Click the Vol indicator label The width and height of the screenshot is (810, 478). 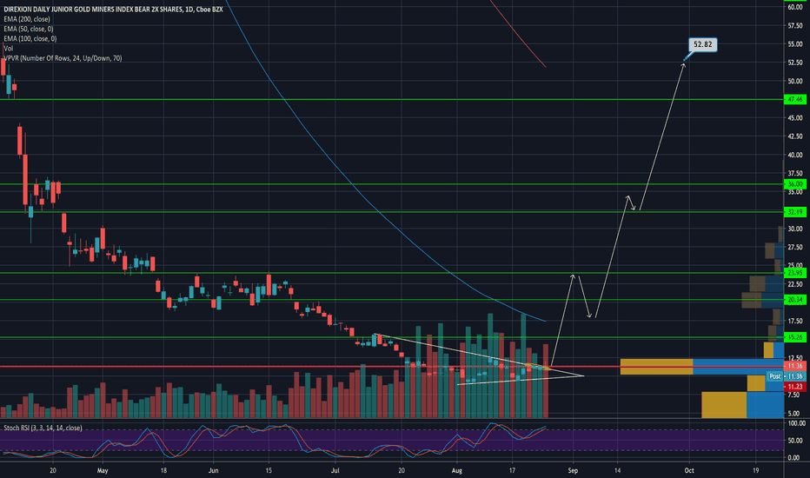coord(9,49)
